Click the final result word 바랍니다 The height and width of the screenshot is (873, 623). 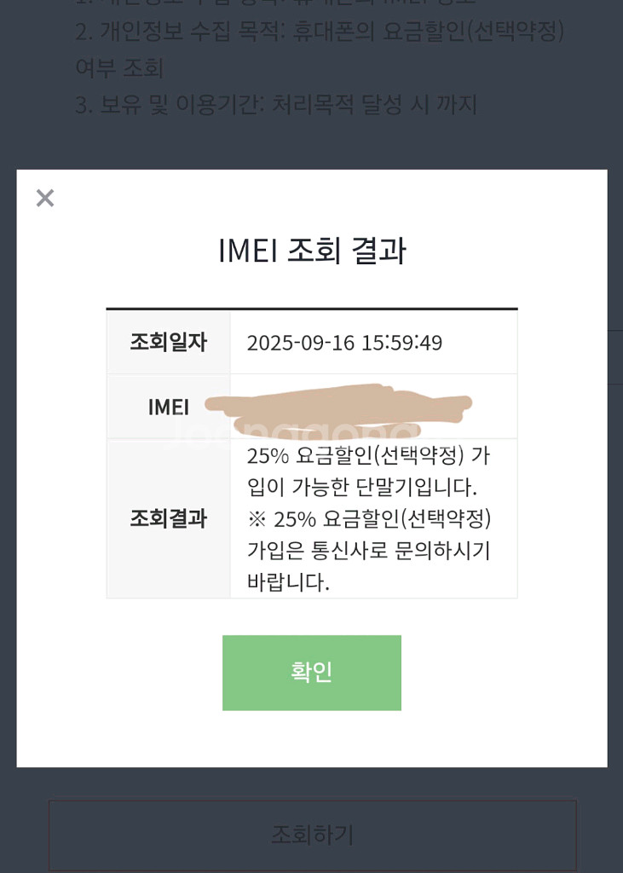click(288, 582)
